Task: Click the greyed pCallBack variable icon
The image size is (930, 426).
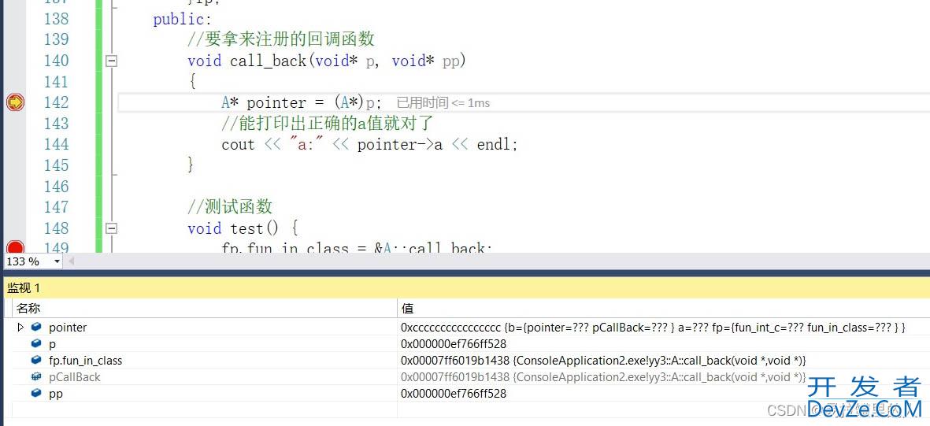Action: click(x=36, y=376)
